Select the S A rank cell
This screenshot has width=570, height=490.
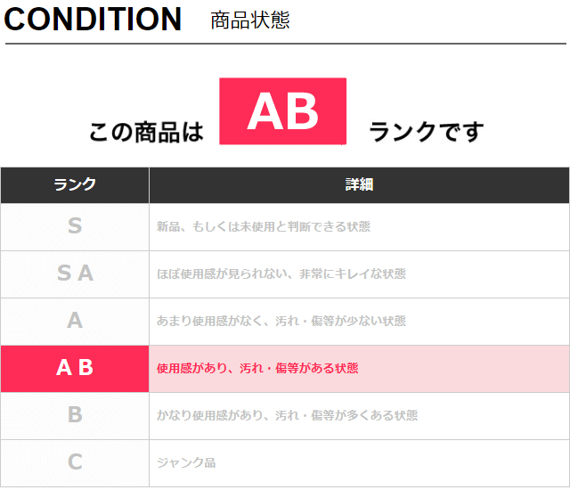point(75,274)
